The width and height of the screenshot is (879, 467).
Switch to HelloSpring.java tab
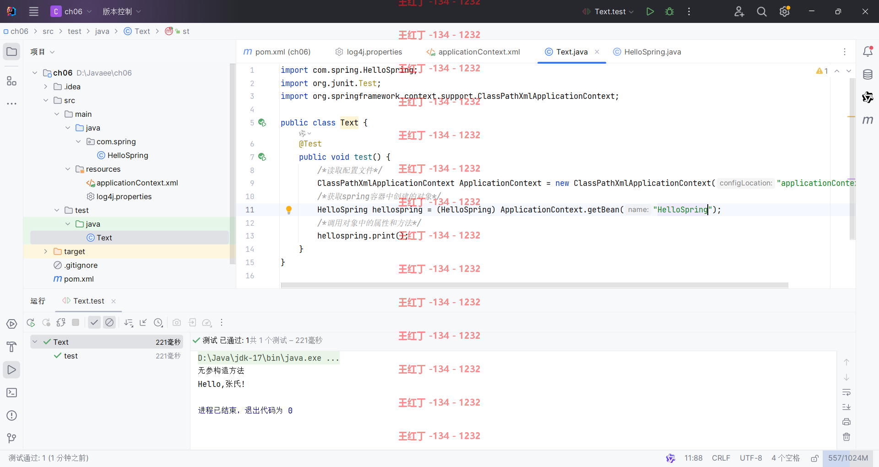pyautogui.click(x=647, y=52)
